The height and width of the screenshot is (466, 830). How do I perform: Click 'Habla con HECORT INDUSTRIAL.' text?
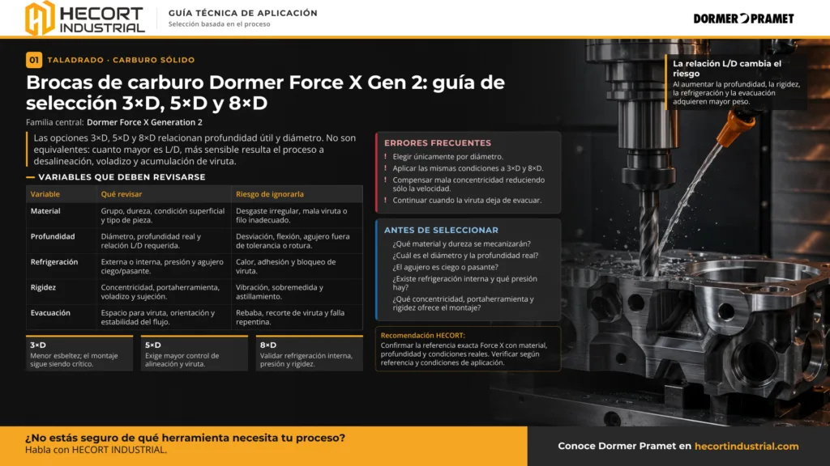96,450
